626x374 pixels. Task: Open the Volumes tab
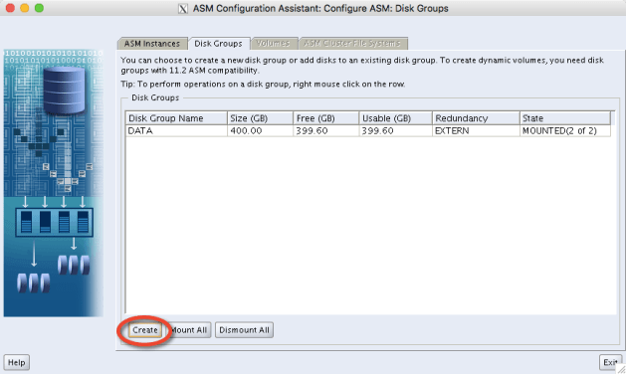(x=274, y=43)
